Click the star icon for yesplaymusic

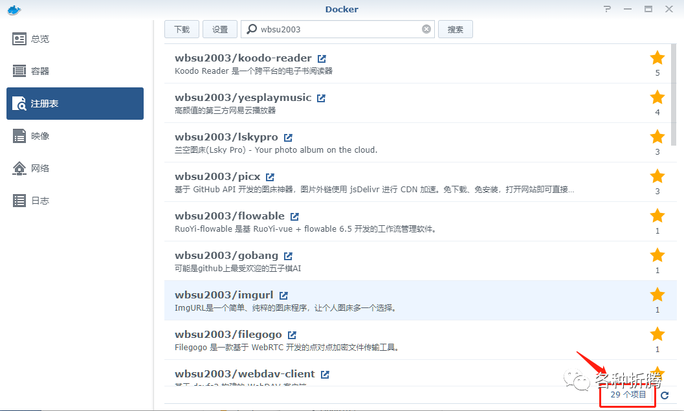[657, 97]
